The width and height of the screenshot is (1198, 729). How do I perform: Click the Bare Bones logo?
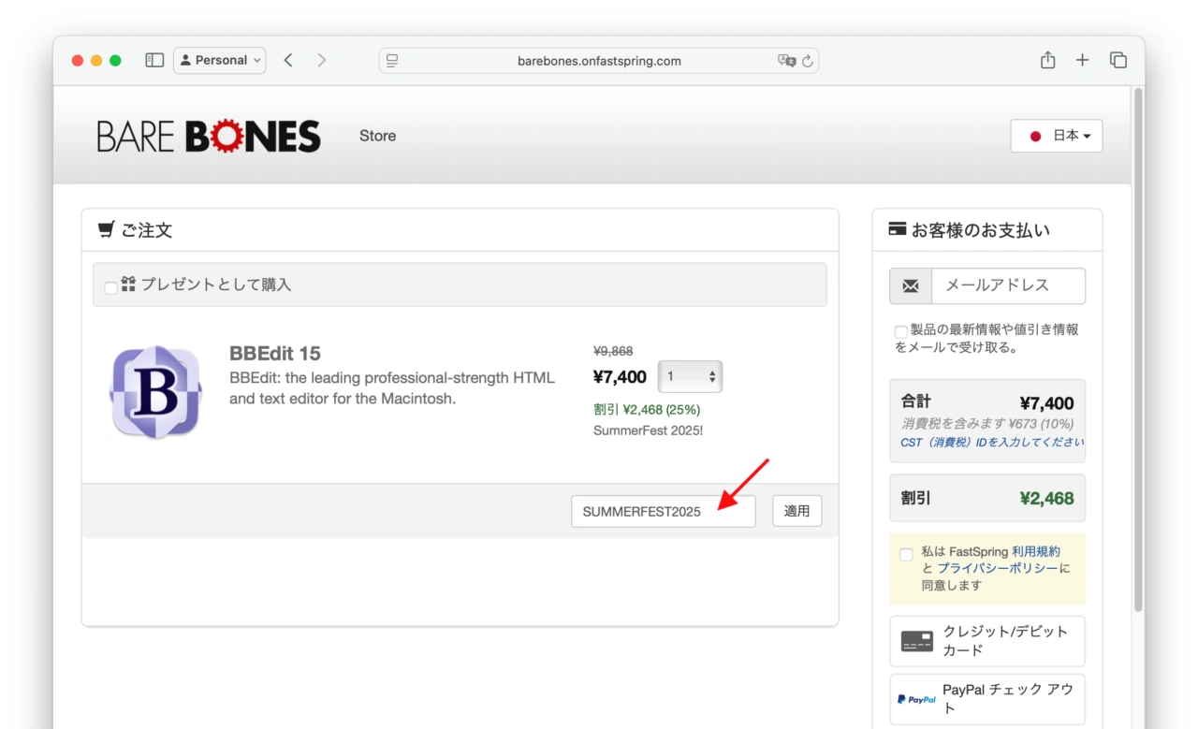coord(209,137)
